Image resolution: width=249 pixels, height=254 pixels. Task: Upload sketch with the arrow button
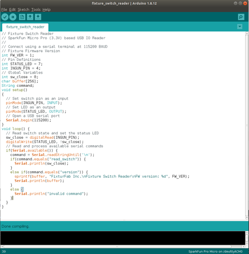(13, 17)
